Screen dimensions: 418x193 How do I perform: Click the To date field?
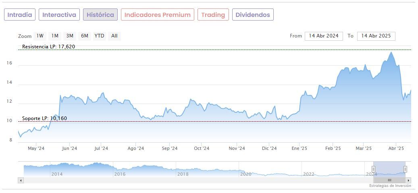[376, 36]
